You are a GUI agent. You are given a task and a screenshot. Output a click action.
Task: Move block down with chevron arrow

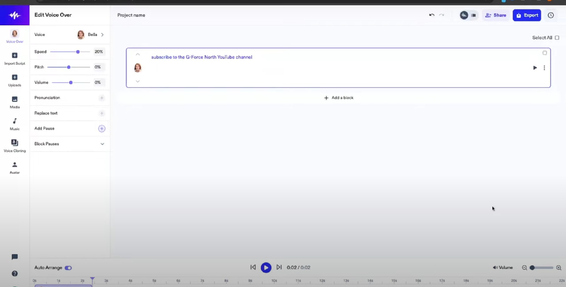click(138, 81)
